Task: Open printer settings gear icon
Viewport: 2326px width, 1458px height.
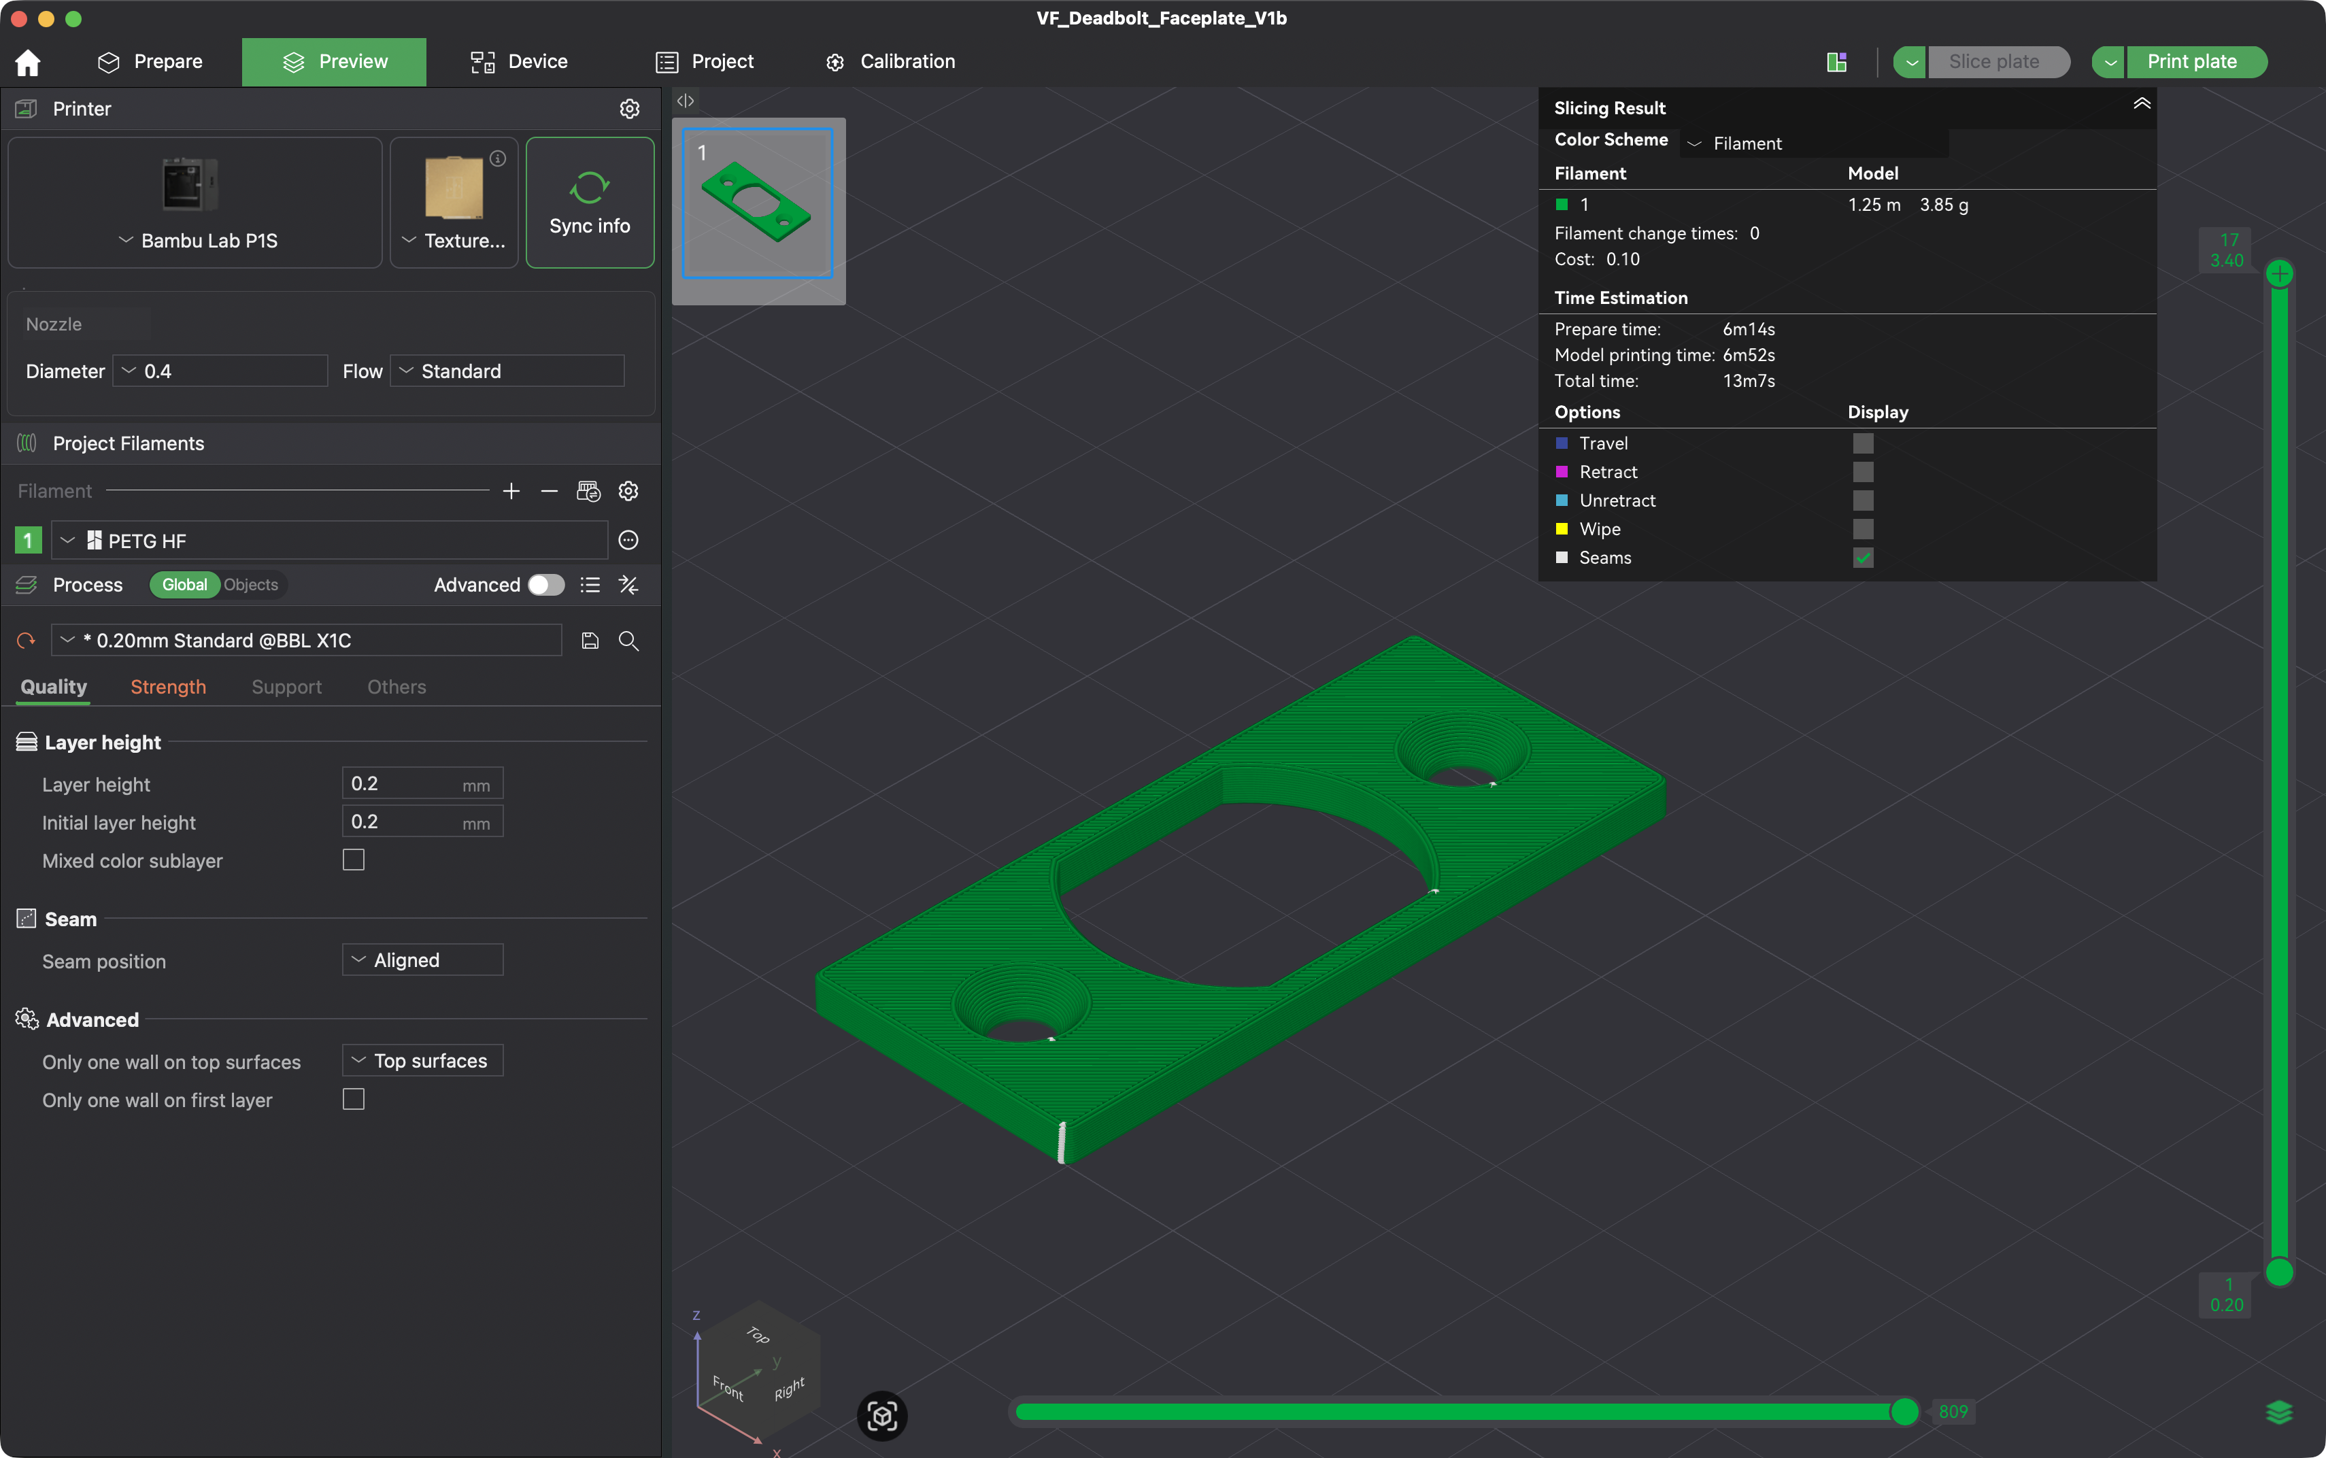Action: pyautogui.click(x=628, y=109)
